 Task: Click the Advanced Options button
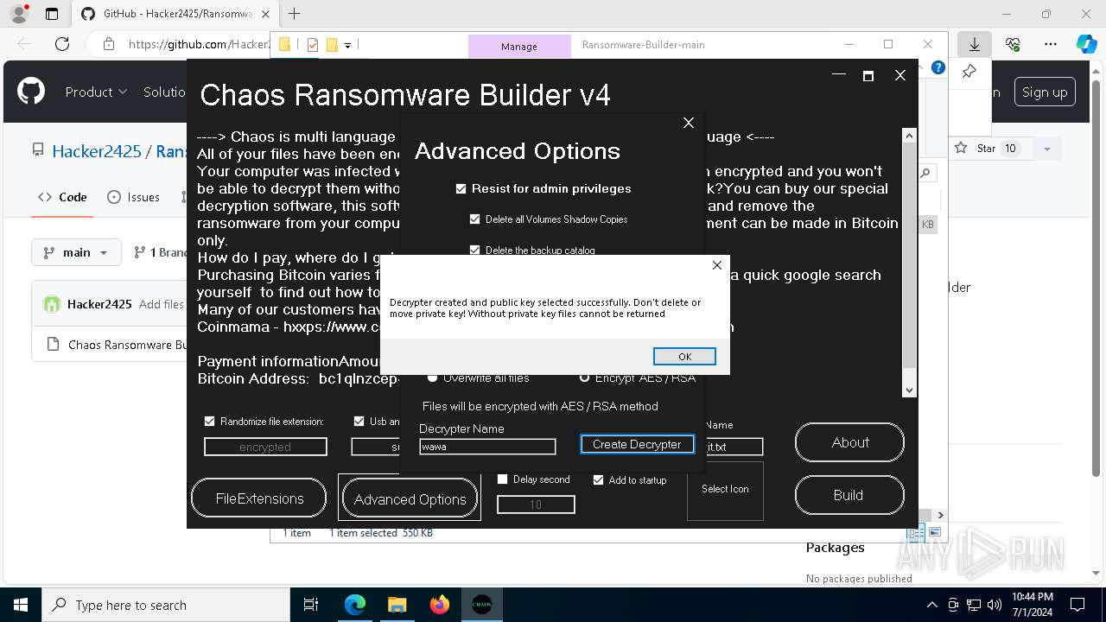click(x=410, y=499)
